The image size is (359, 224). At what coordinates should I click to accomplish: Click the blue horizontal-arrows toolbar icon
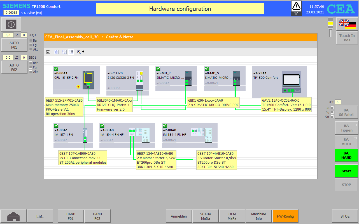[56, 52]
